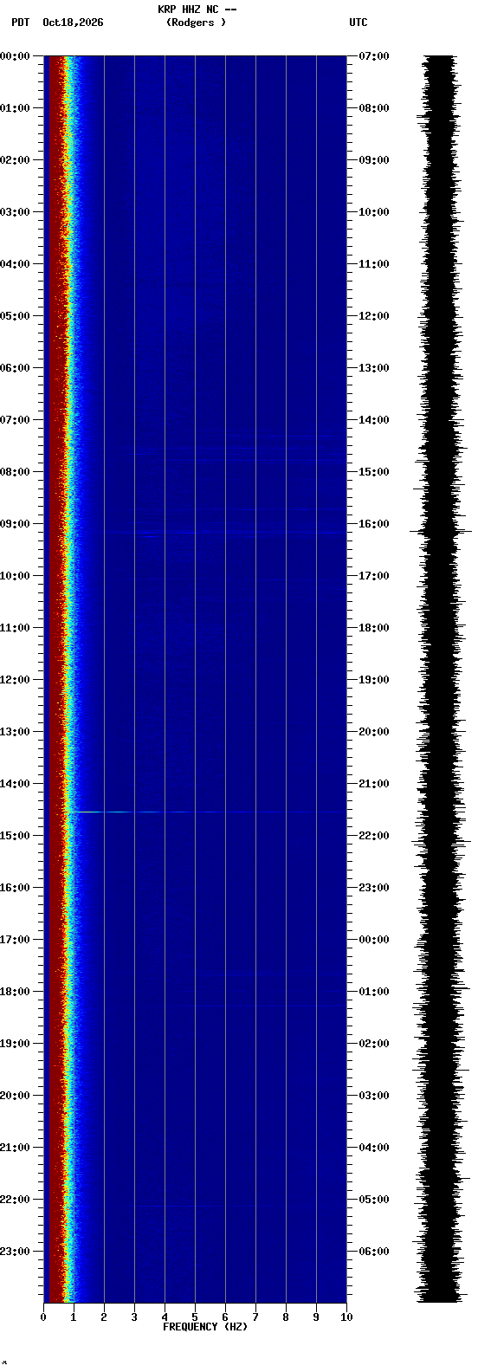Click the '10' frequency tick label
Image resolution: width=478 pixels, height=1372 pixels.
coord(346,1317)
